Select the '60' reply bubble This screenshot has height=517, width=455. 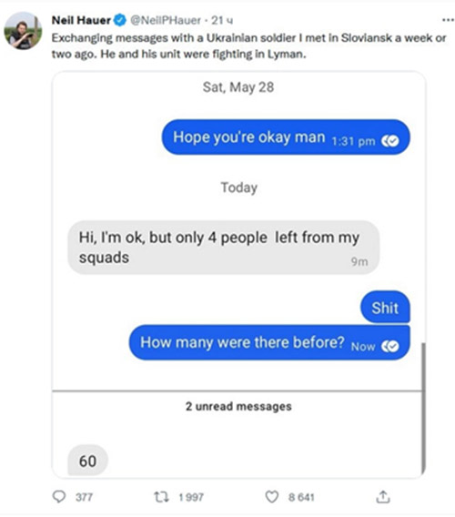click(x=87, y=461)
